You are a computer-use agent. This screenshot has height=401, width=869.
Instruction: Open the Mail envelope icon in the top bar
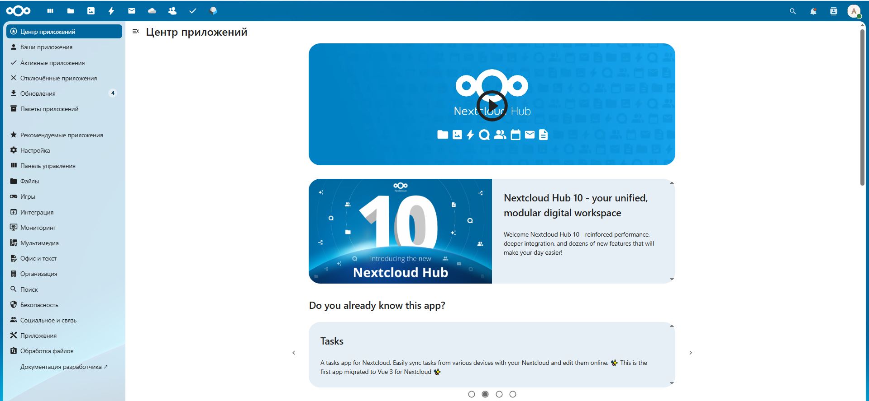point(132,11)
